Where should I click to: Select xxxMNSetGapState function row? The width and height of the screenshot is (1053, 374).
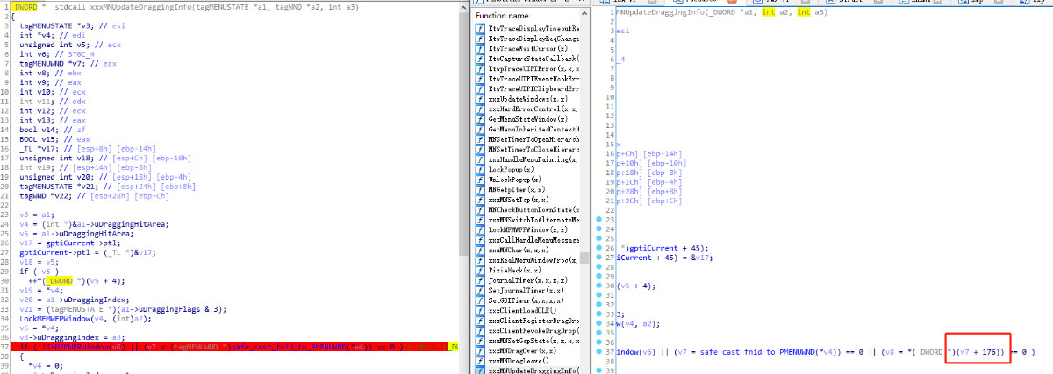[x=527, y=341]
